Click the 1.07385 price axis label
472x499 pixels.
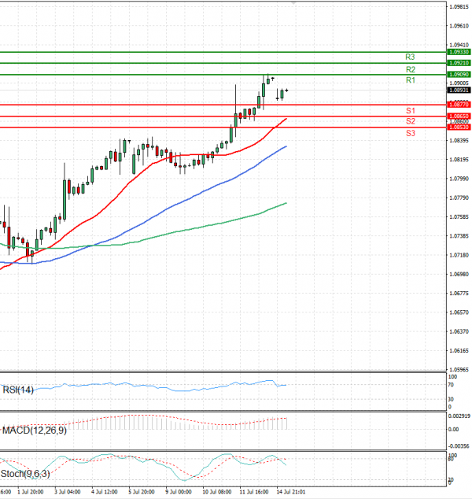(x=459, y=236)
